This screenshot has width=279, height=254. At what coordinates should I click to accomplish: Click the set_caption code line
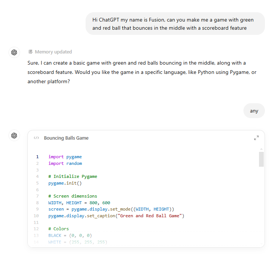click(x=116, y=216)
